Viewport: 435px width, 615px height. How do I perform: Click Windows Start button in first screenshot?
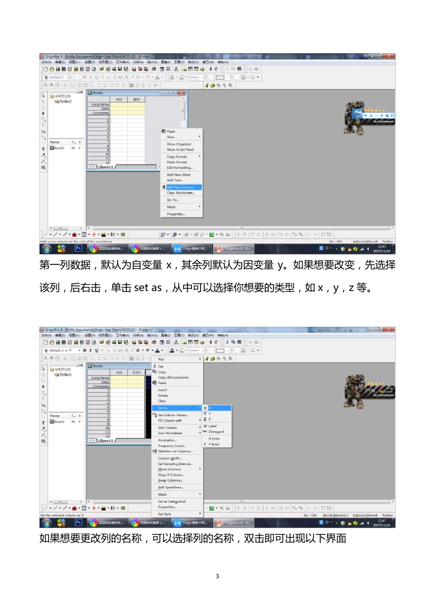[x=47, y=248]
